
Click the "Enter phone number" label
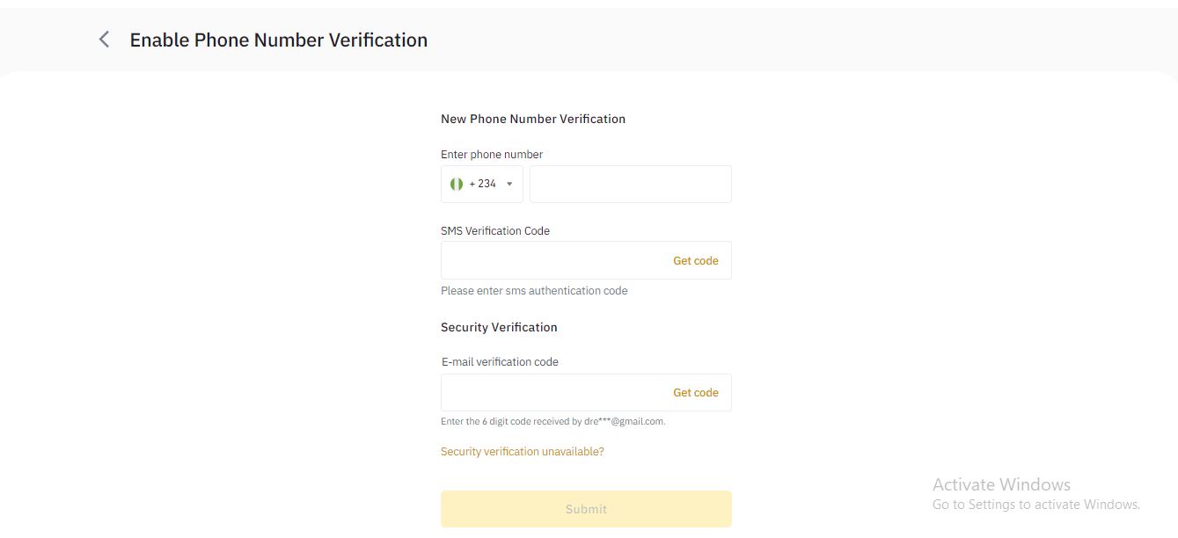(492, 155)
